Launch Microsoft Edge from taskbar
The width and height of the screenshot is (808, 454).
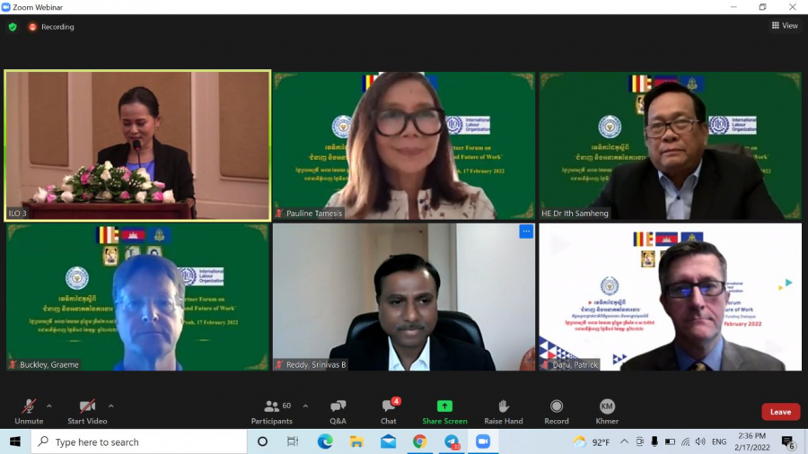click(x=325, y=441)
